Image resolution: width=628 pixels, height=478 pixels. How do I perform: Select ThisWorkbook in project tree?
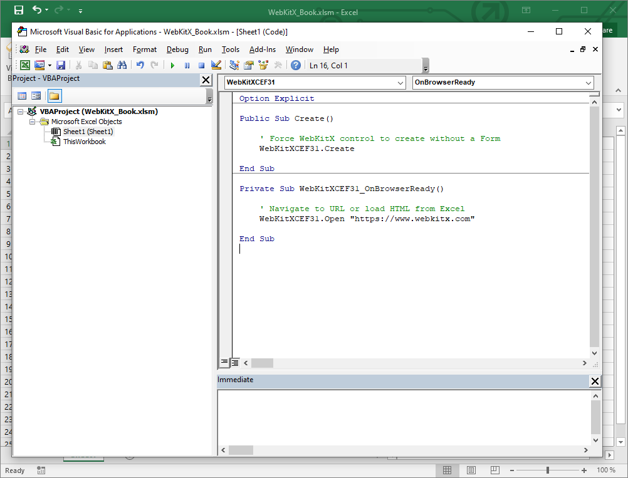click(x=85, y=142)
